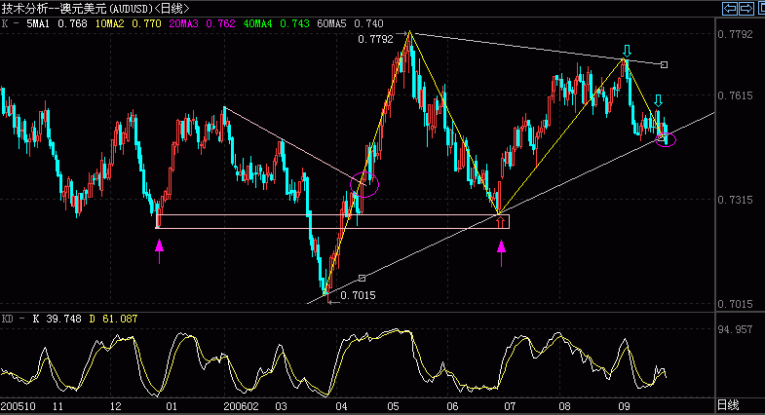
Task: Click the 94.957 value on the KD axis
Action: (x=735, y=329)
